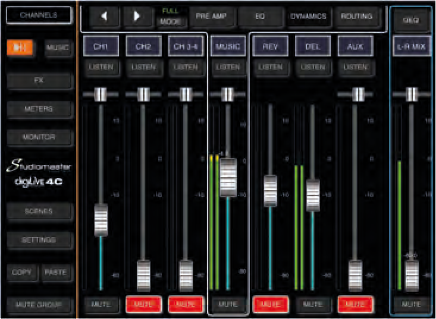Click the AUX fader handle
Viewport: 436px width, 319px height.
(x=355, y=276)
